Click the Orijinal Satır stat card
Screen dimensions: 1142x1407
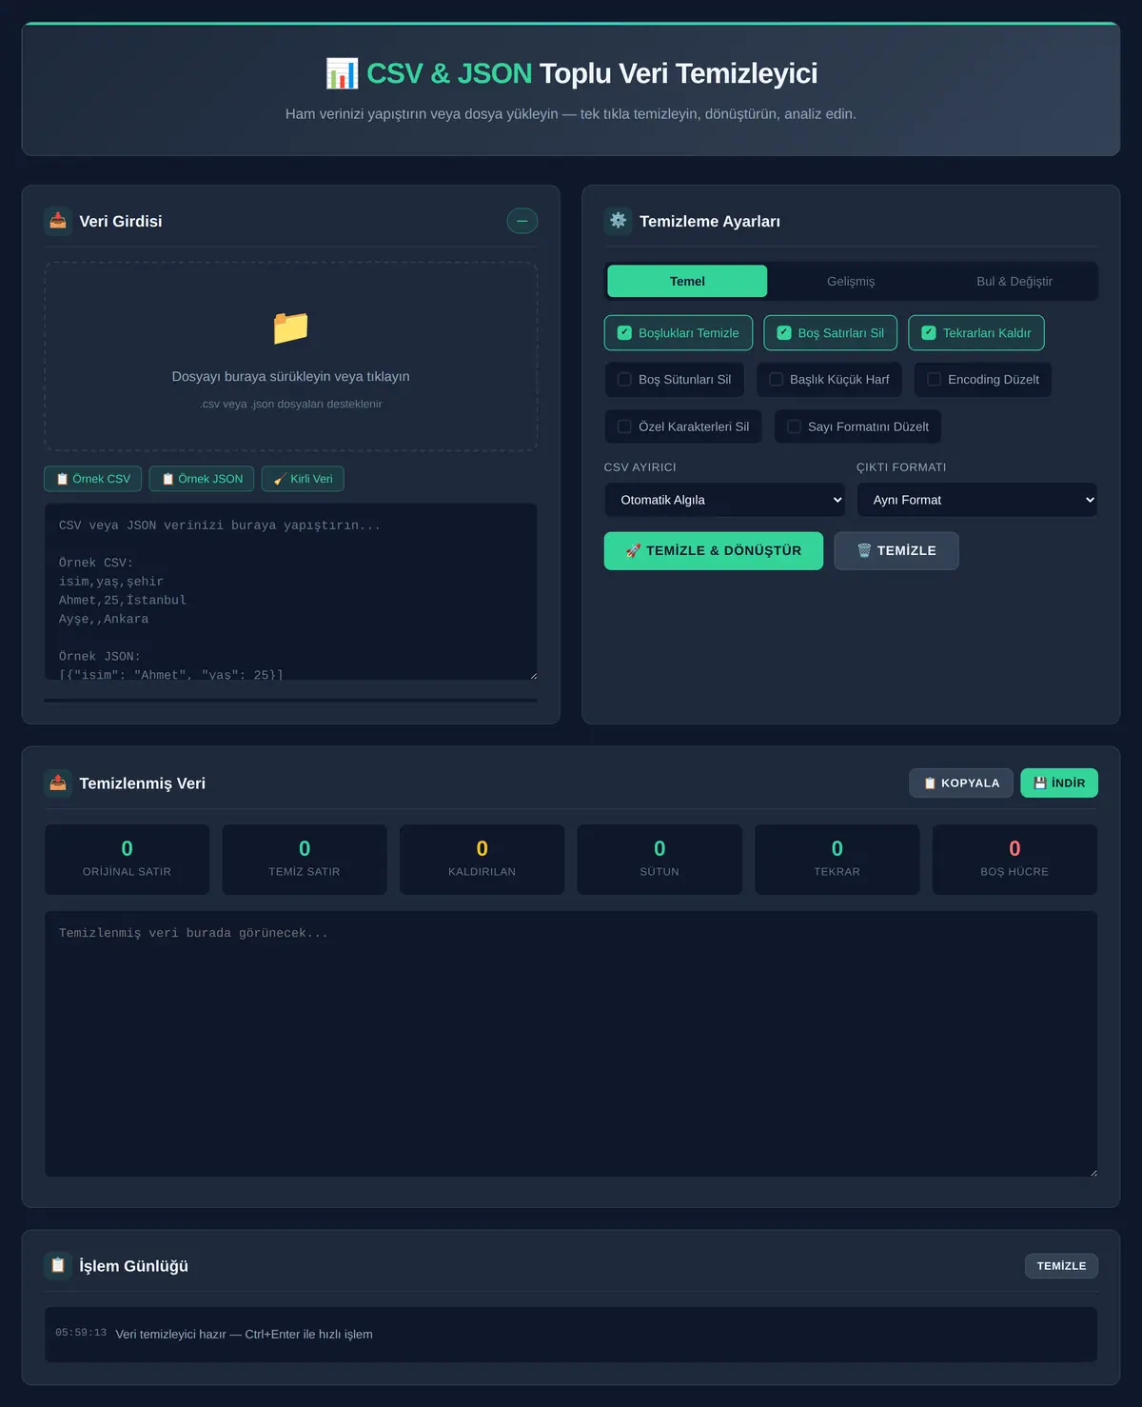pos(127,860)
